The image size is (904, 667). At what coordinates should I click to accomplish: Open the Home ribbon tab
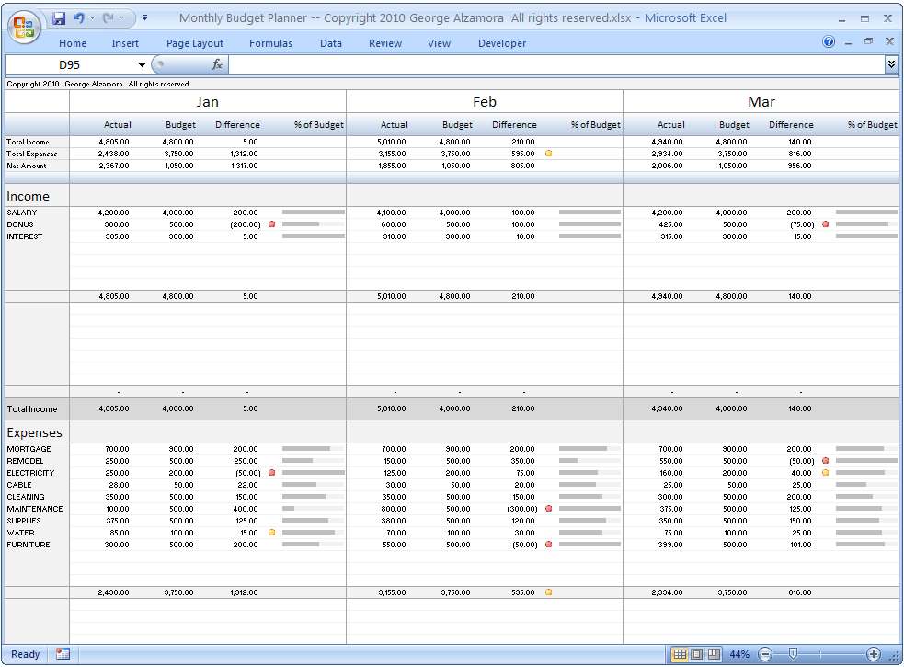[73, 43]
